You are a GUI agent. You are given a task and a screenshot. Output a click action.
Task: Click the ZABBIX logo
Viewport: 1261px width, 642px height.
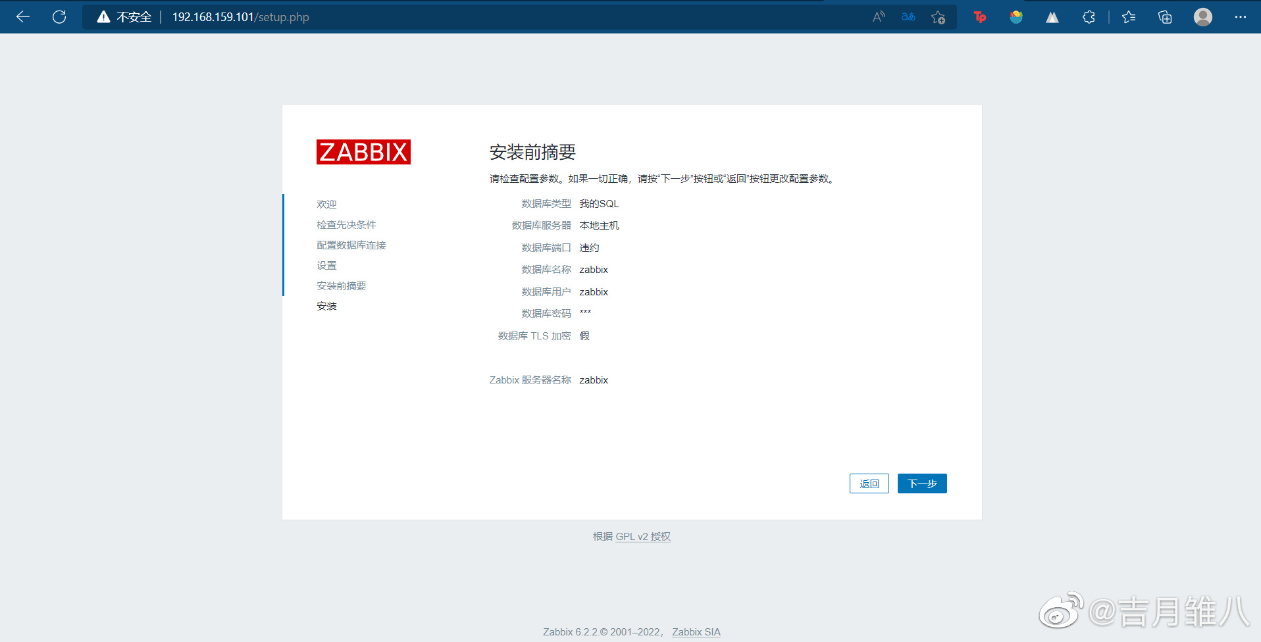(x=363, y=152)
